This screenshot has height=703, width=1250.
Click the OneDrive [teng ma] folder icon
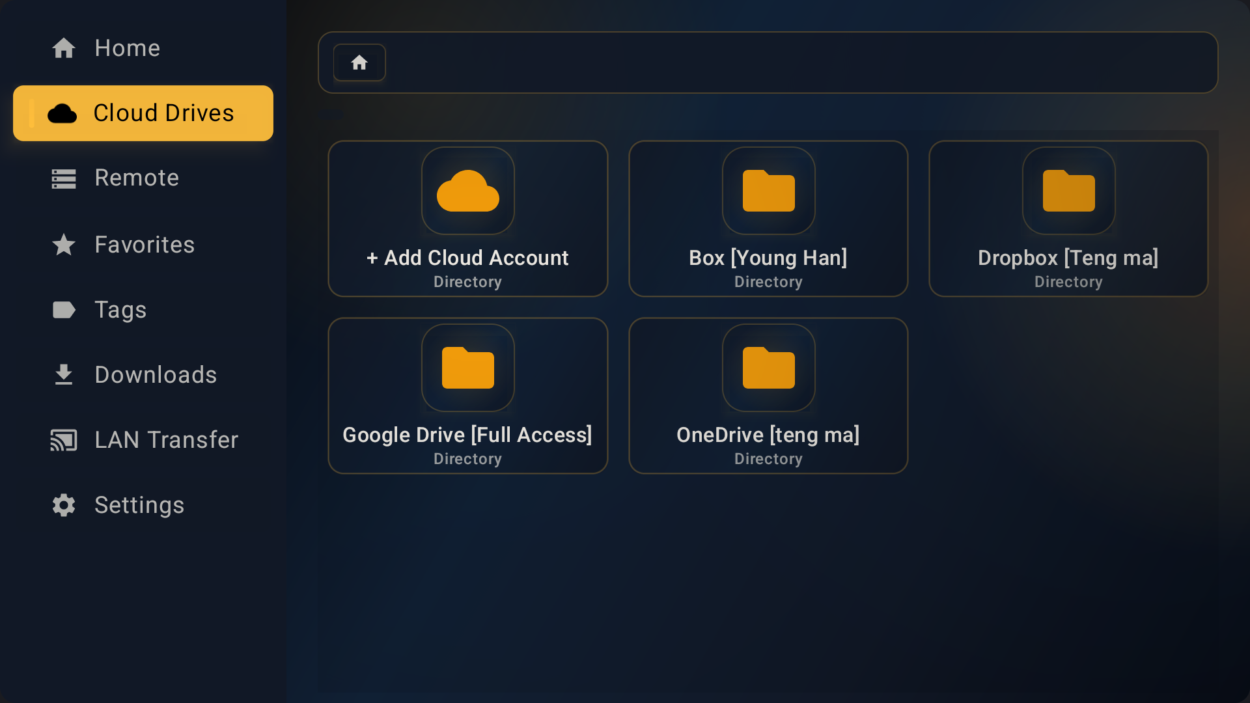768,368
